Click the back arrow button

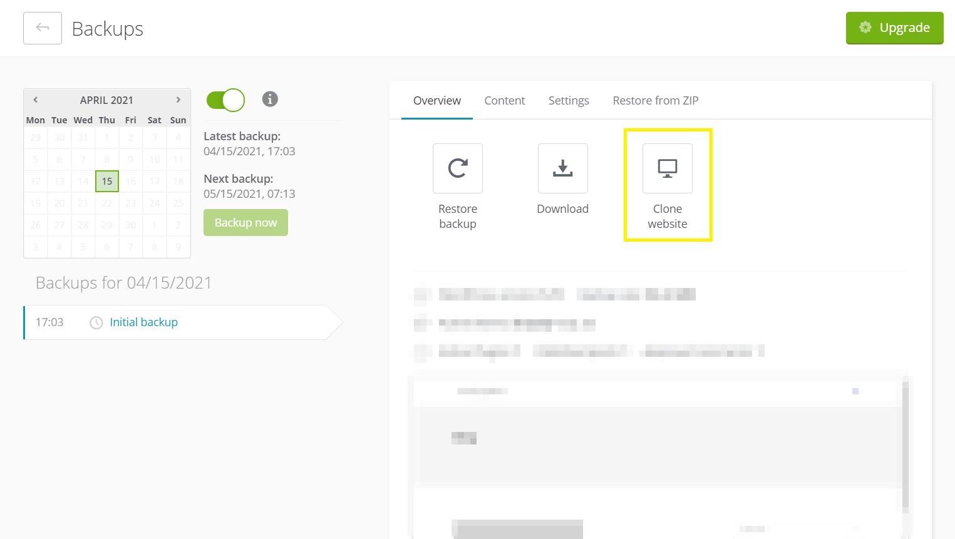point(43,28)
